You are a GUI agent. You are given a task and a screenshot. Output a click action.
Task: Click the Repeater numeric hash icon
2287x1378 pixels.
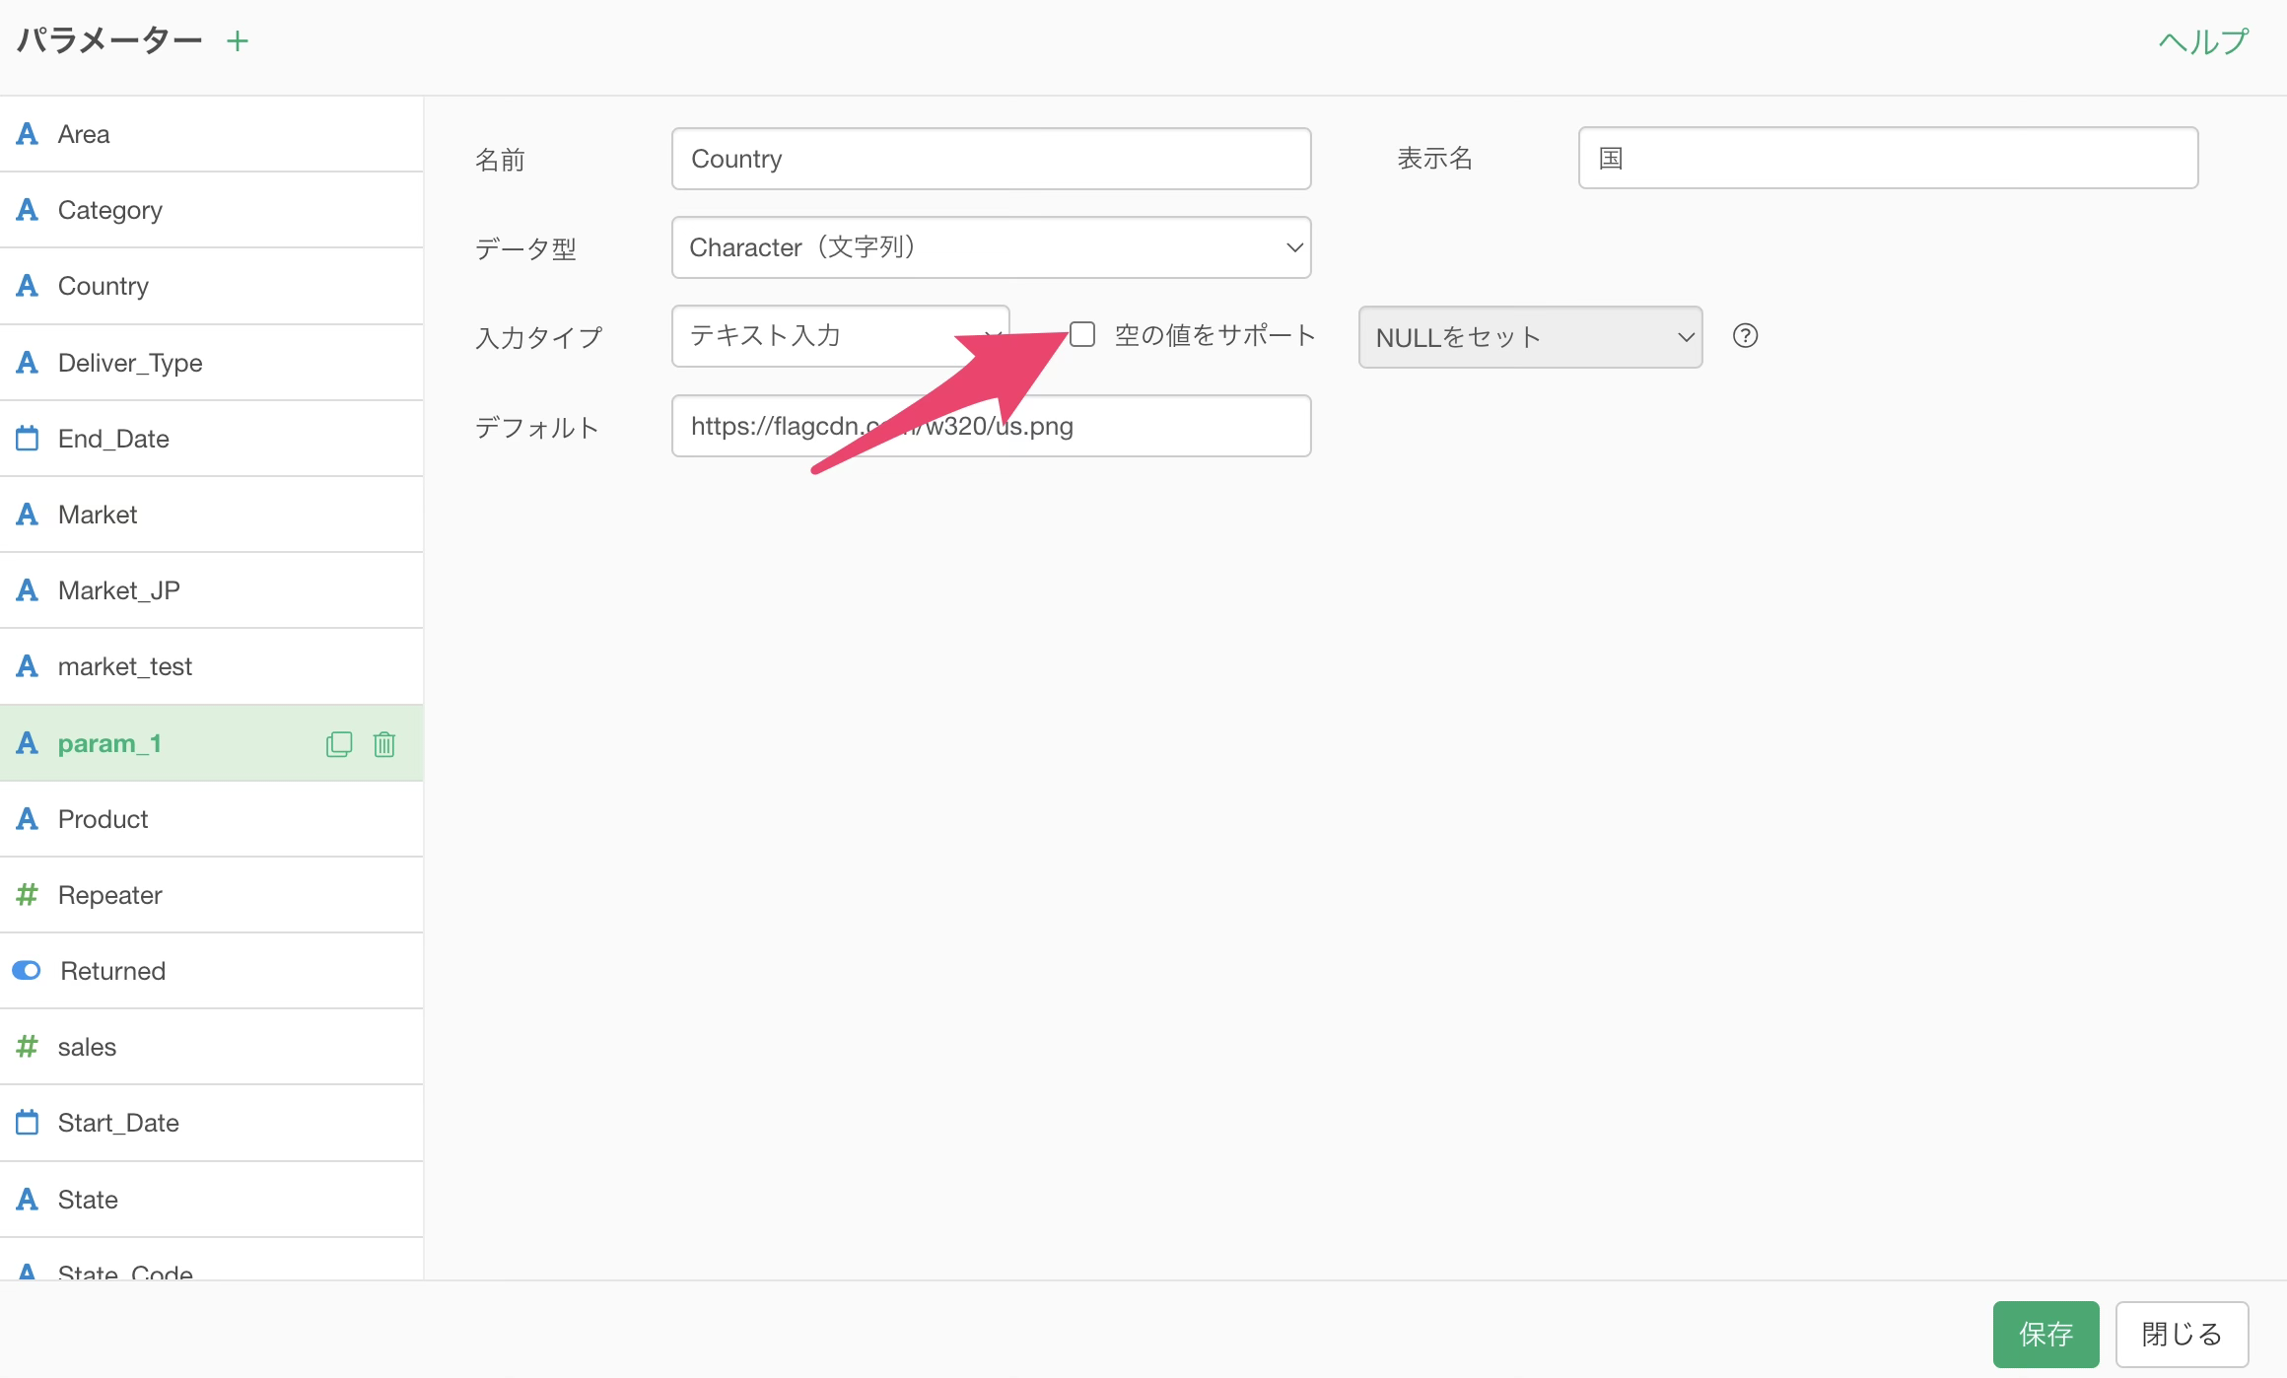(x=28, y=894)
